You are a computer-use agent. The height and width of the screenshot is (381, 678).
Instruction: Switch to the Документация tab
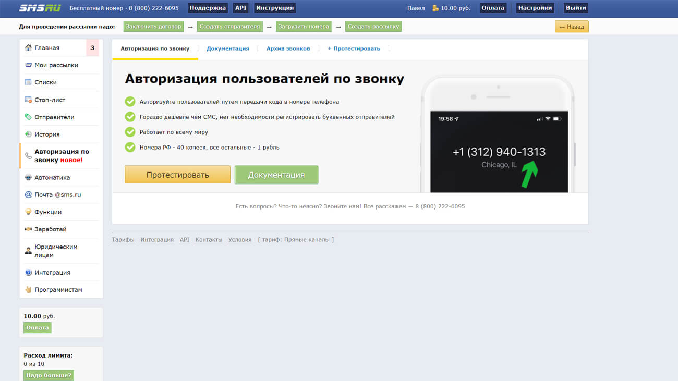228,48
